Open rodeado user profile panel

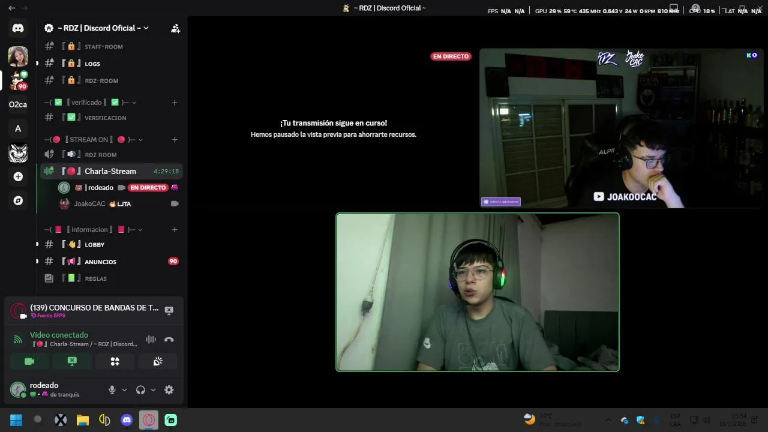pyautogui.click(x=54, y=390)
